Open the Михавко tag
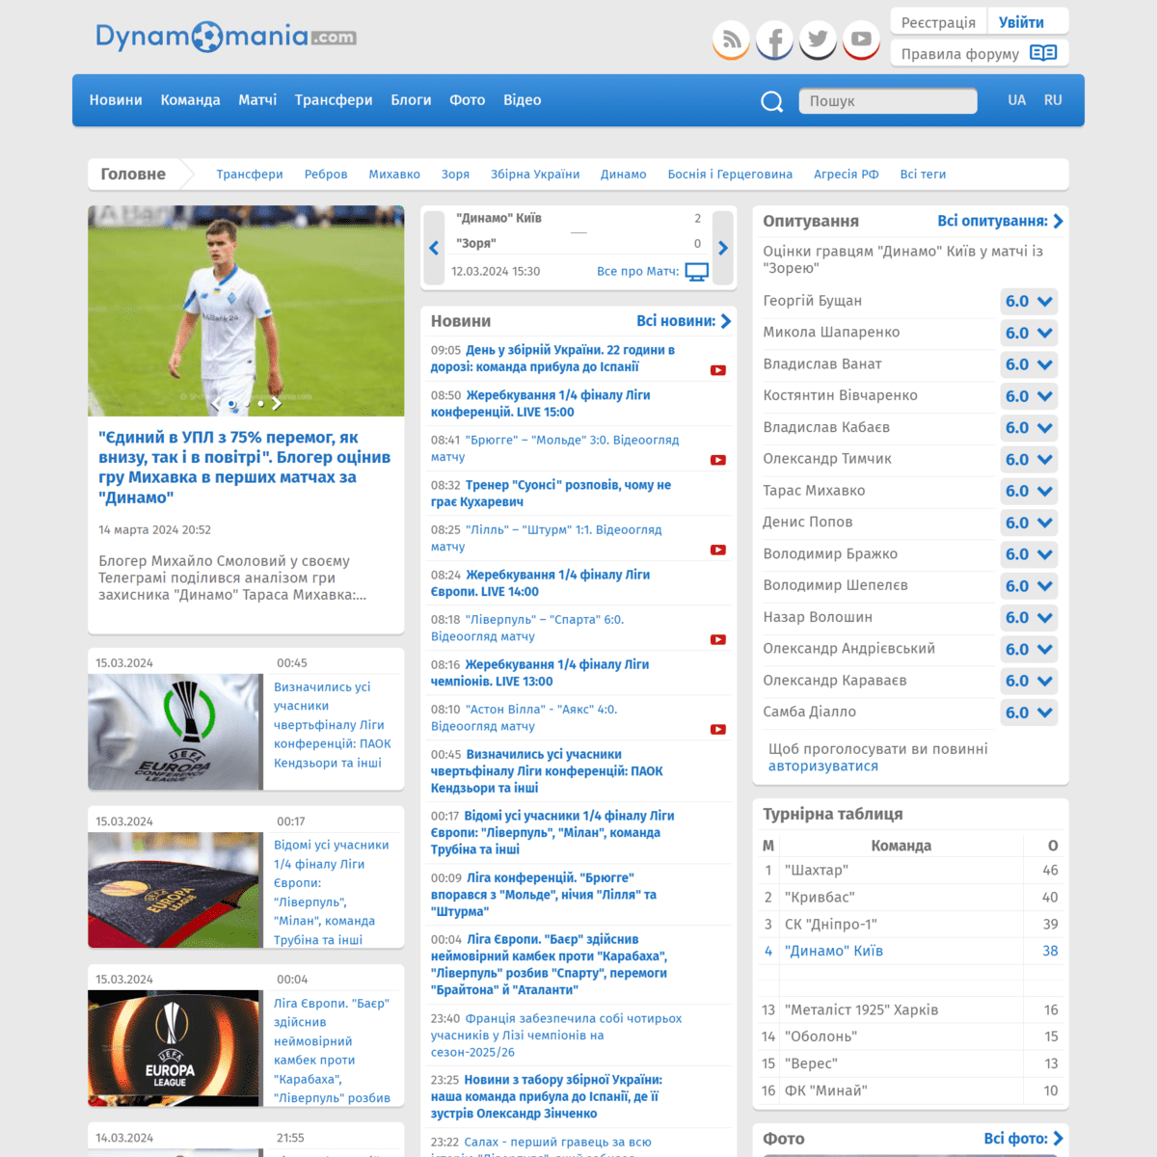This screenshot has height=1157, width=1157. [394, 175]
